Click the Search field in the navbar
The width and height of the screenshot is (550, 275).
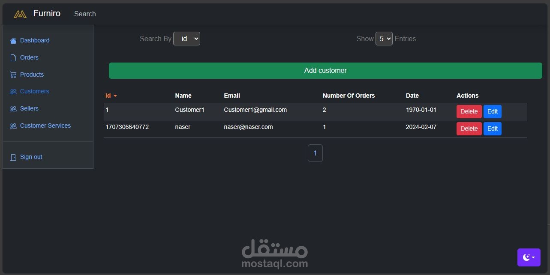pyautogui.click(x=85, y=14)
